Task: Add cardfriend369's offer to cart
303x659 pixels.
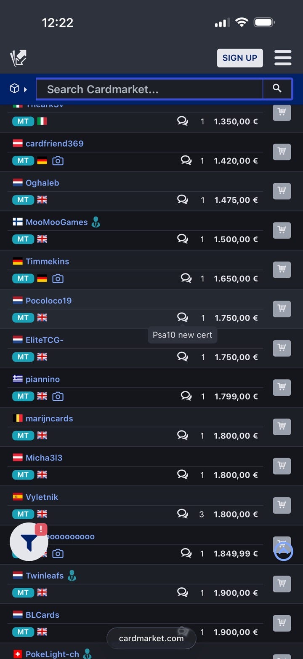Action: [282, 152]
